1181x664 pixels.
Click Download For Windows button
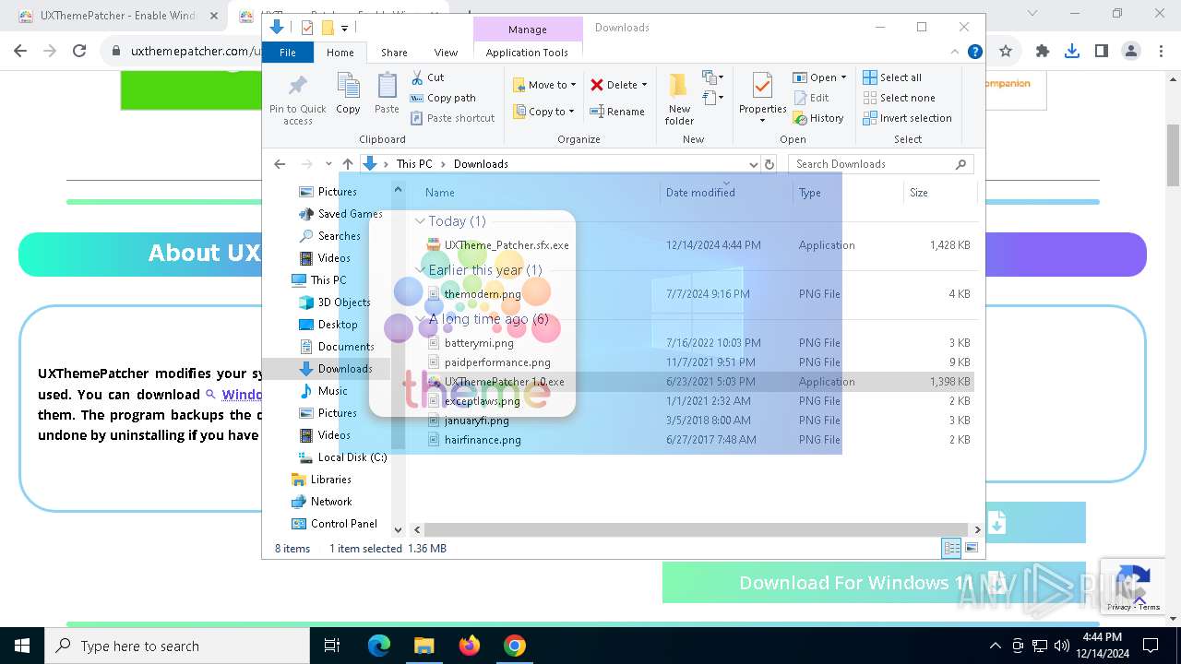(x=874, y=583)
